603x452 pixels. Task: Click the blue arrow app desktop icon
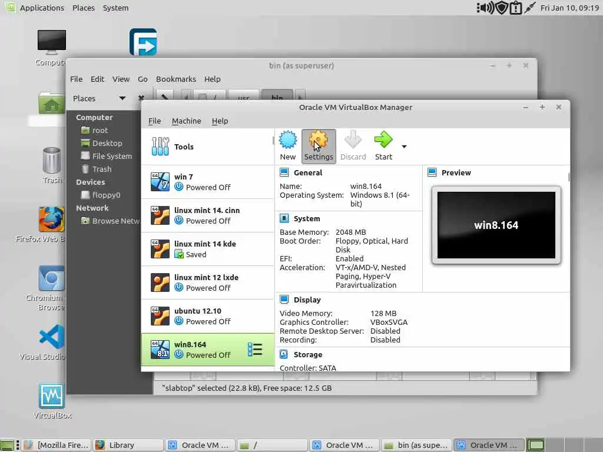(143, 42)
